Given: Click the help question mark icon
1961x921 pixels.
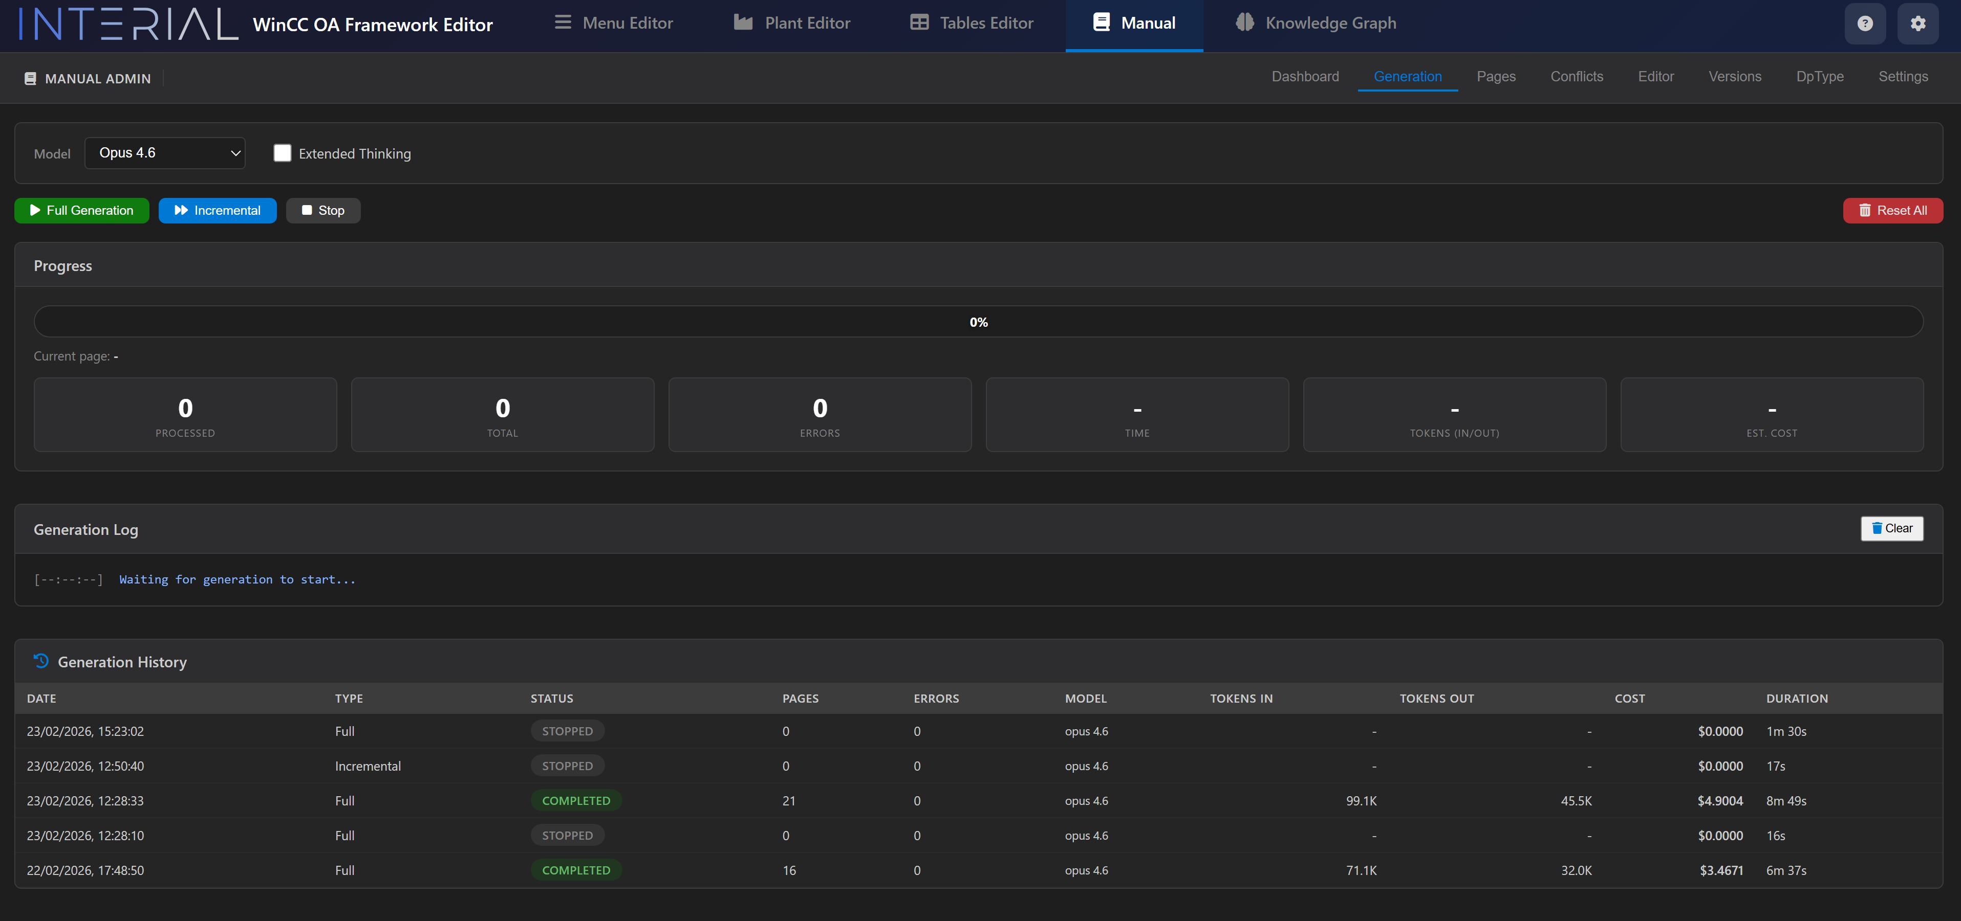Looking at the screenshot, I should [x=1864, y=24].
